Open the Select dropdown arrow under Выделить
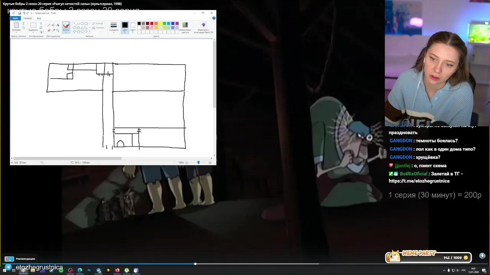 (x=33, y=32)
